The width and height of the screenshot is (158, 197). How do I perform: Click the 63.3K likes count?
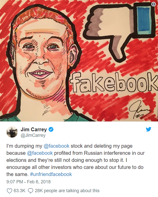point(20,191)
